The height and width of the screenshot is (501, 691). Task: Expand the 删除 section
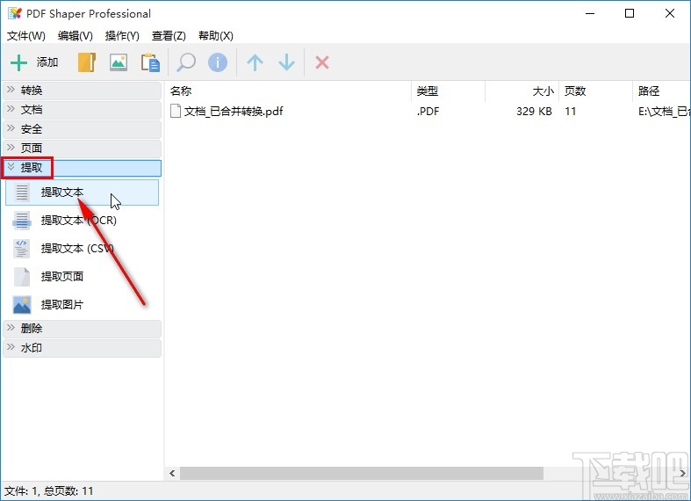click(82, 329)
